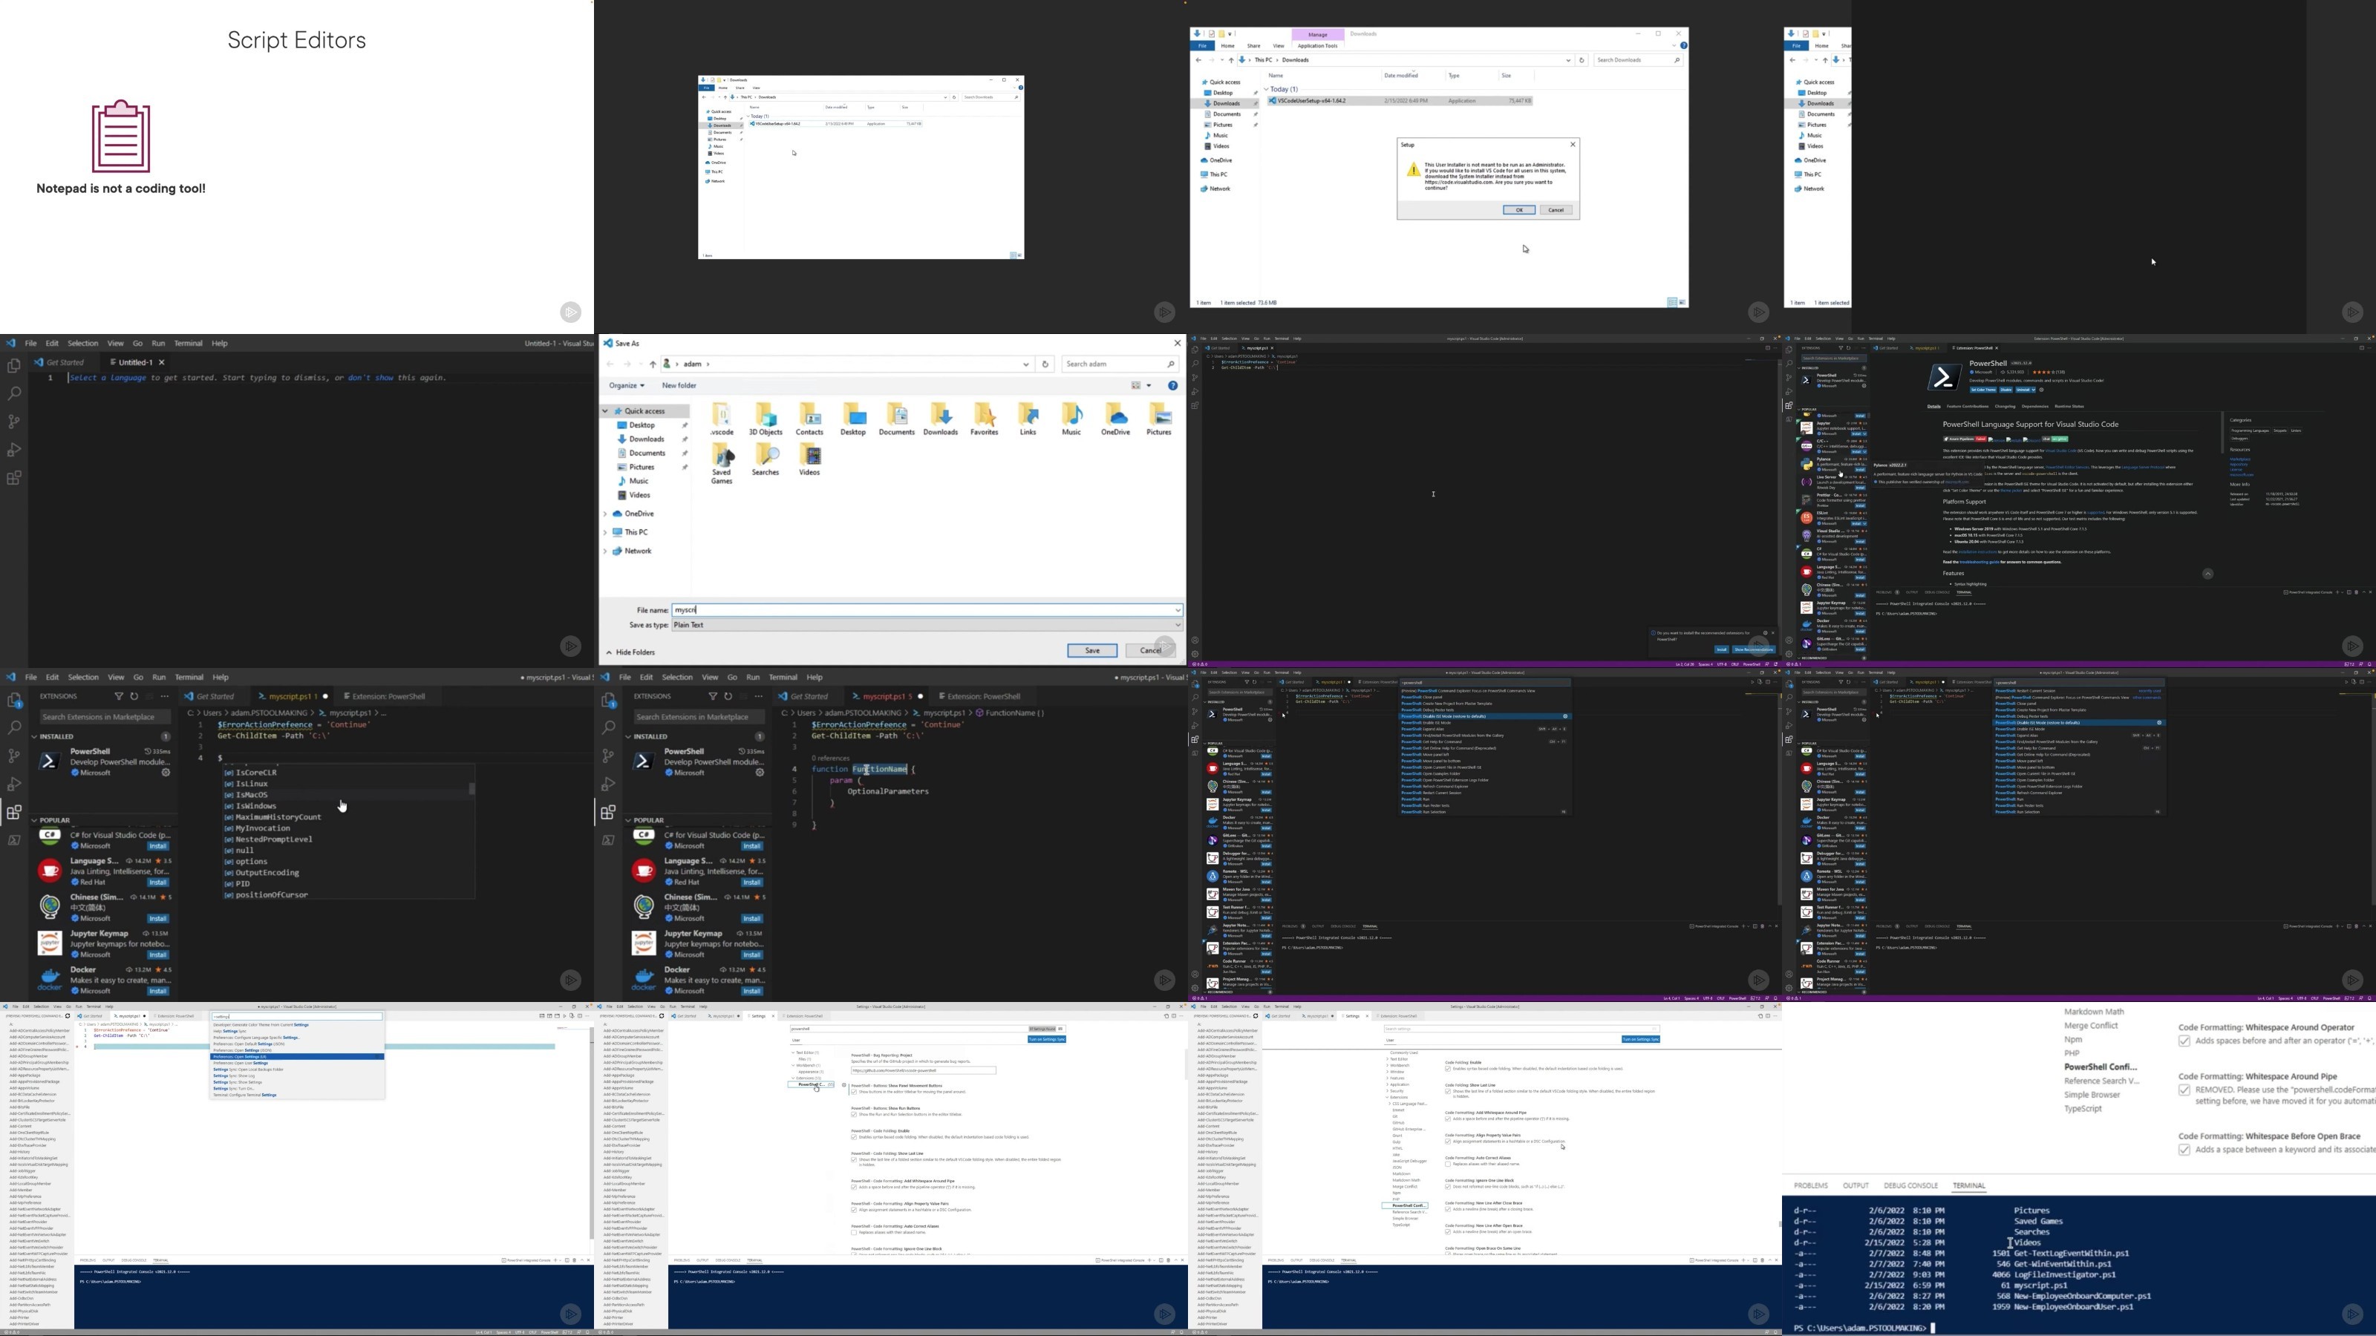
Task: Select the Contacts folder in Save As dialog
Action: [809, 419]
